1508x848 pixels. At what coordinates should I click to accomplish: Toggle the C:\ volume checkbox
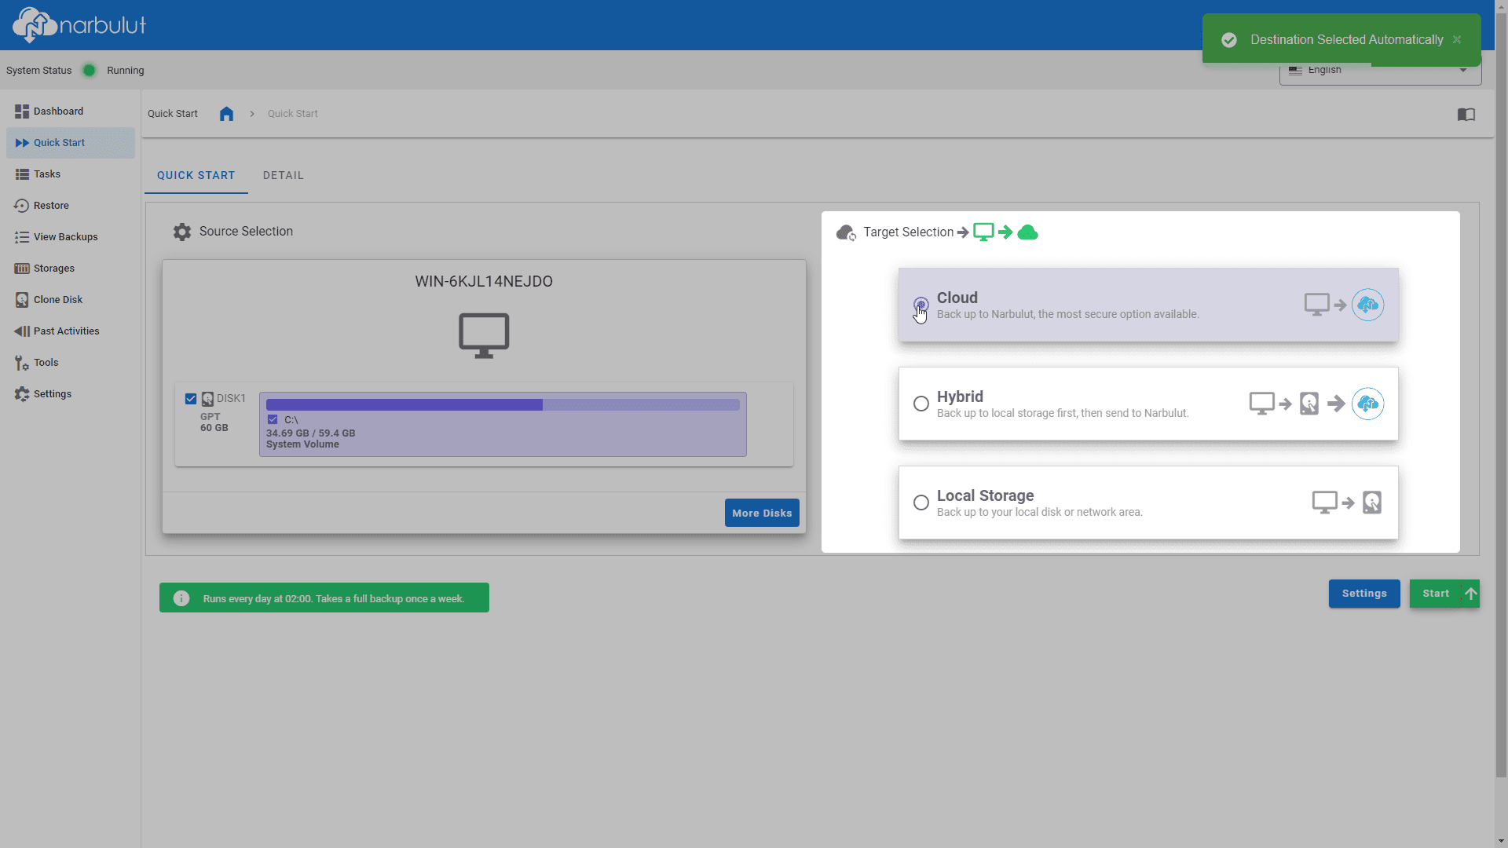pos(273,420)
